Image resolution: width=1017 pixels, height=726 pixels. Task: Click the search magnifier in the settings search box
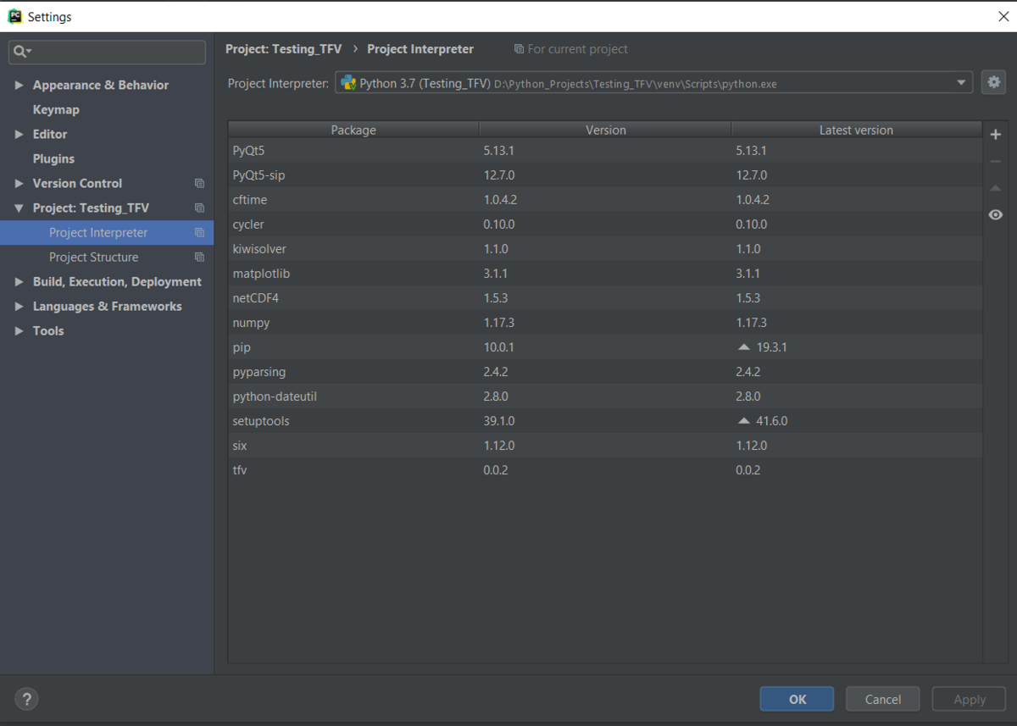(19, 52)
